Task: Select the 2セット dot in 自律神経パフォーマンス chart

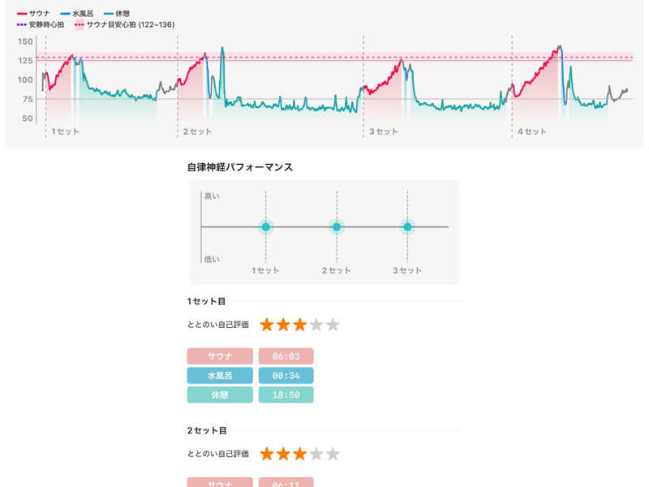Action: click(x=337, y=227)
